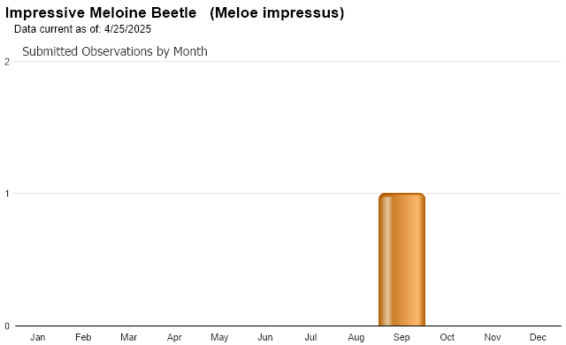Click the Dec month label
The height and width of the screenshot is (345, 566).
(538, 337)
